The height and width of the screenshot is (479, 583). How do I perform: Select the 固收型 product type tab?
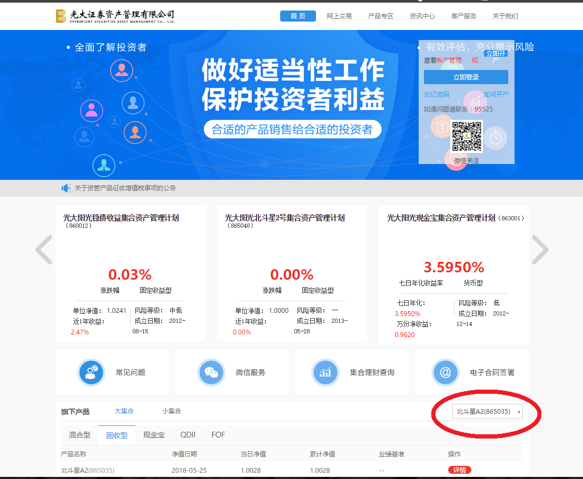117,435
